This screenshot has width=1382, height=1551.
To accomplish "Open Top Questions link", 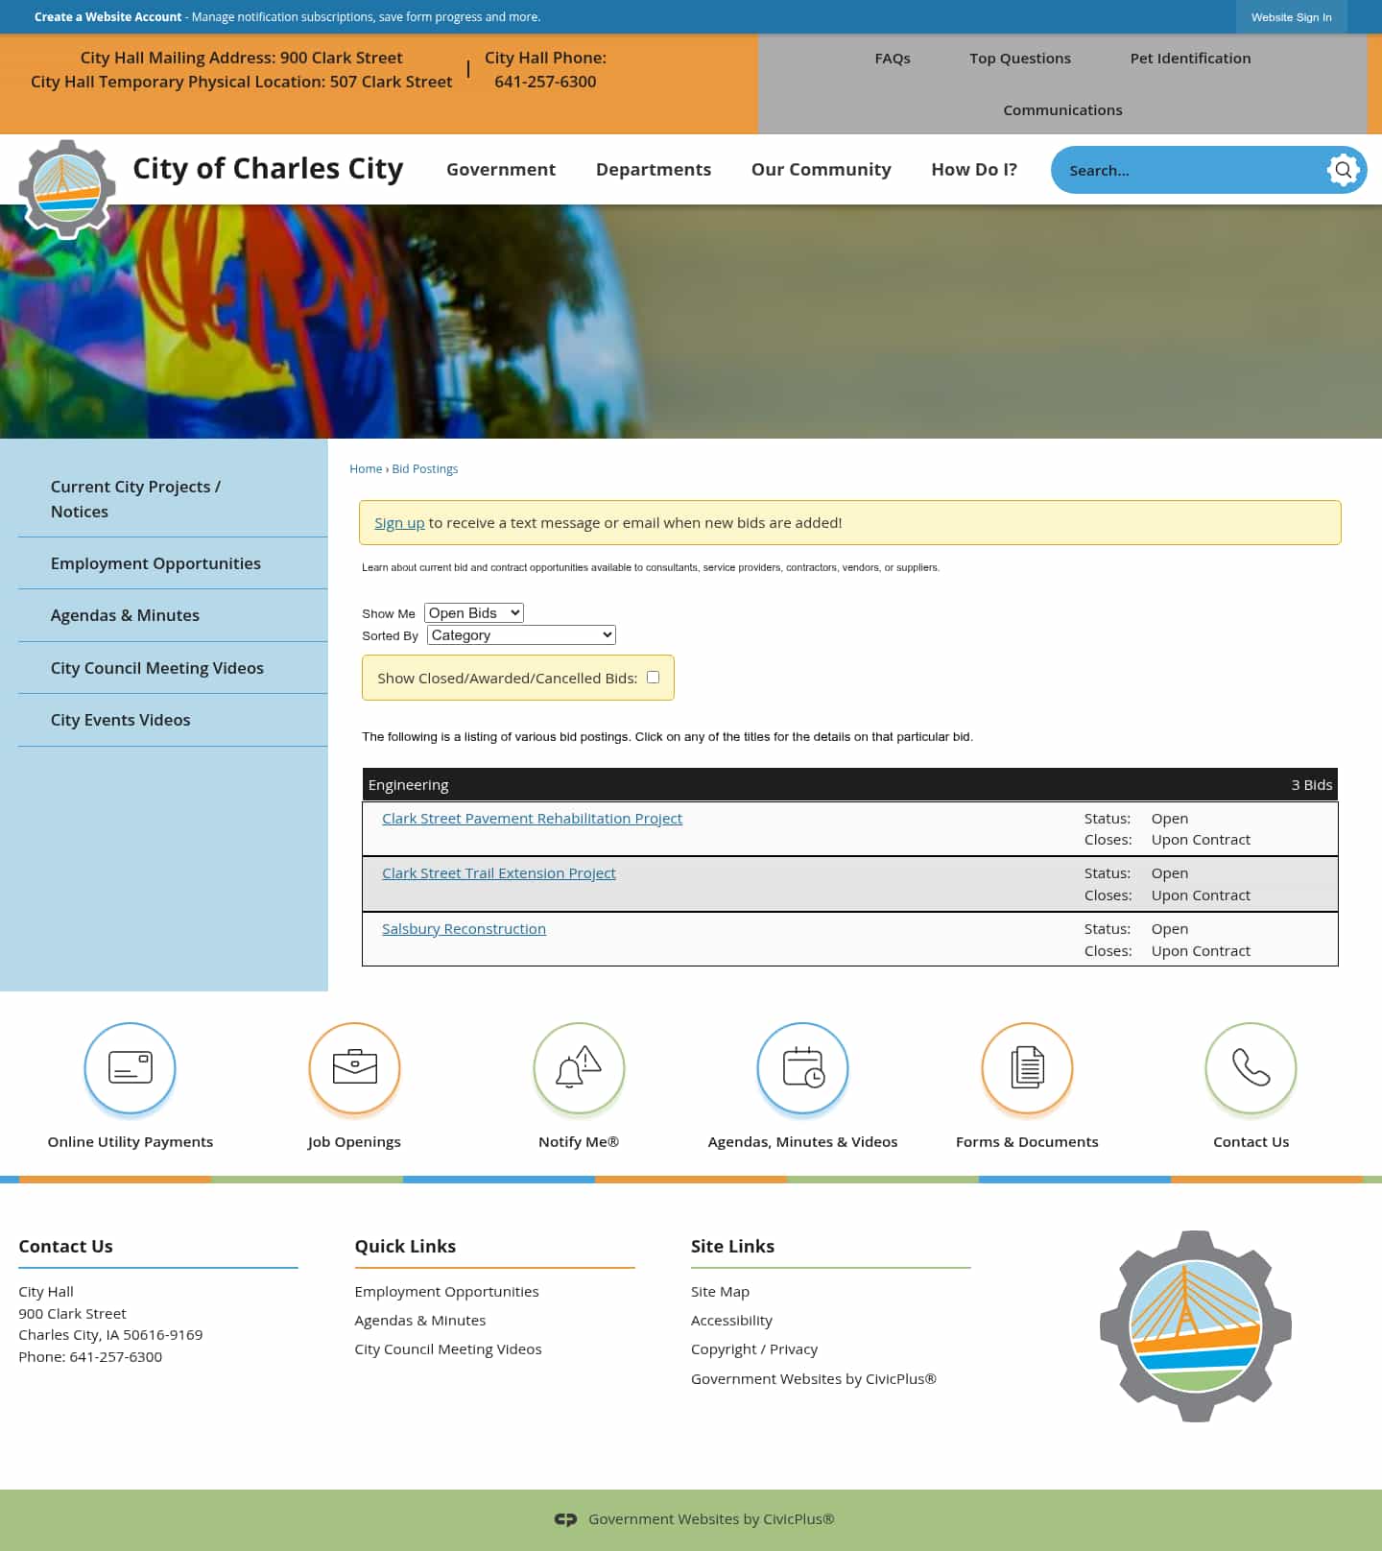I will pos(1020,59).
